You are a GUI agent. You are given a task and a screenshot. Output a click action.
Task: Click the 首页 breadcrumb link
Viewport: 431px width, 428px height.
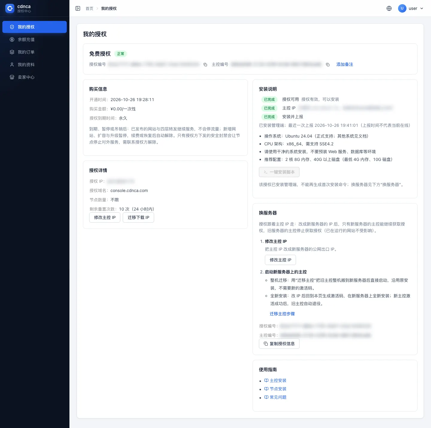tap(89, 9)
